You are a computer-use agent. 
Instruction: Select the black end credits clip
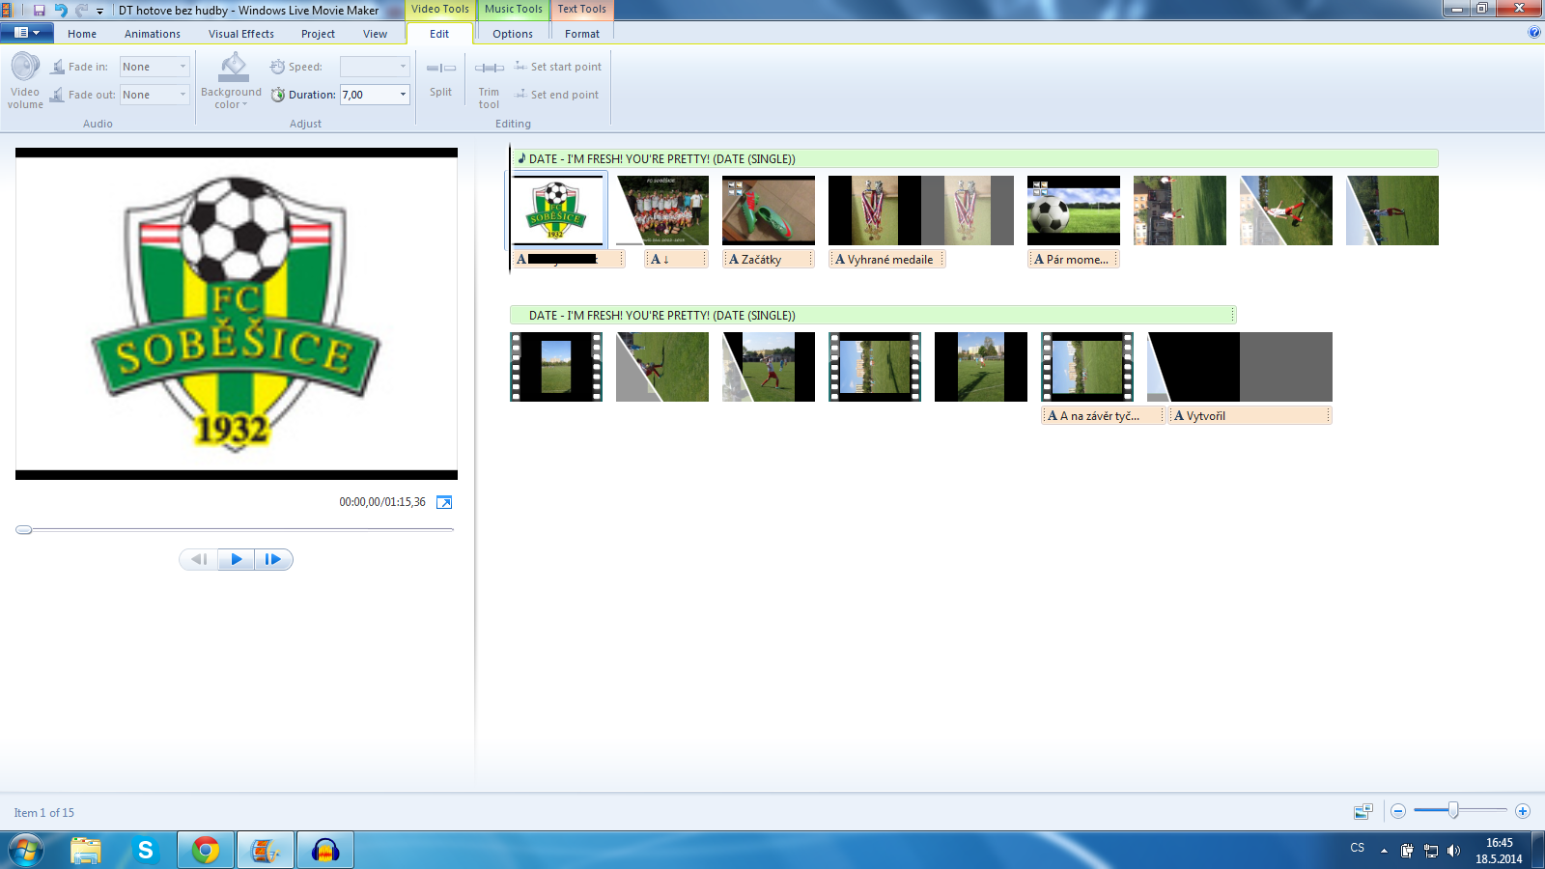(1240, 367)
